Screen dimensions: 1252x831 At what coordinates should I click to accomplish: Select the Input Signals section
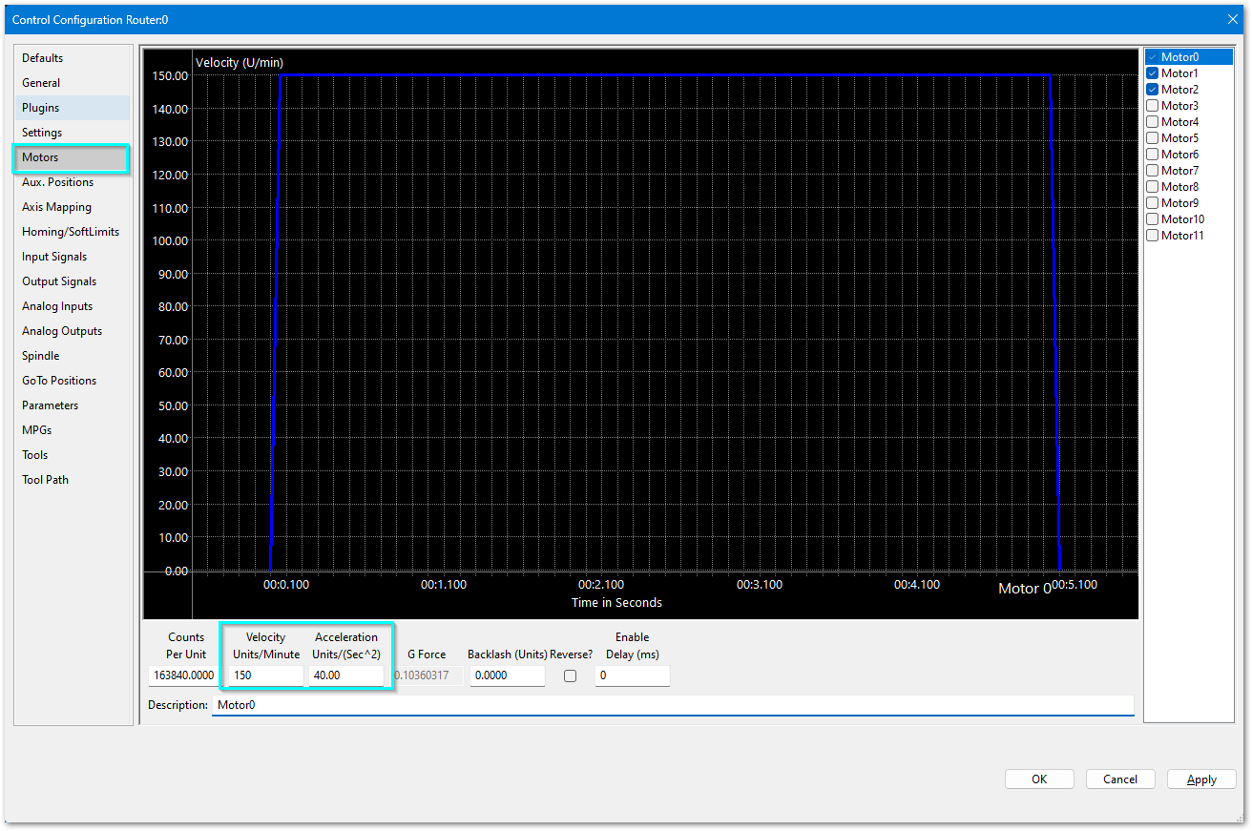pyautogui.click(x=54, y=257)
